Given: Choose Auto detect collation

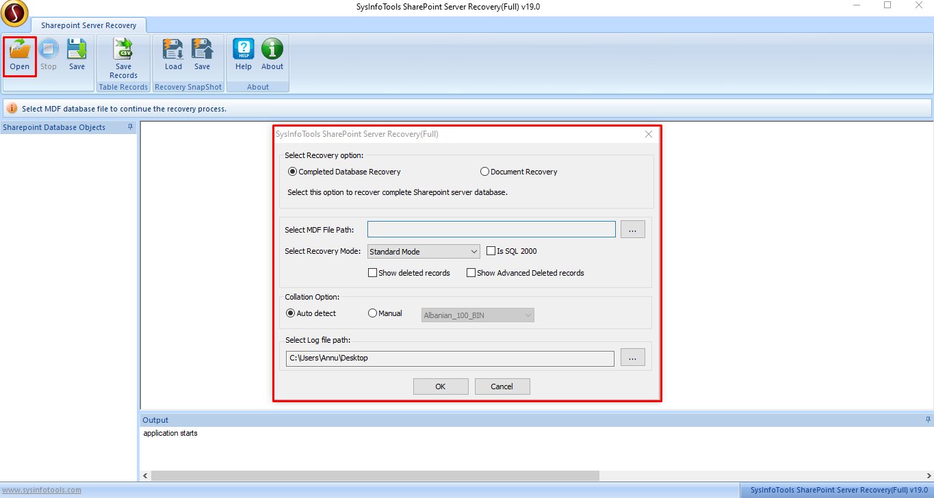Looking at the screenshot, I should pos(311,313).
